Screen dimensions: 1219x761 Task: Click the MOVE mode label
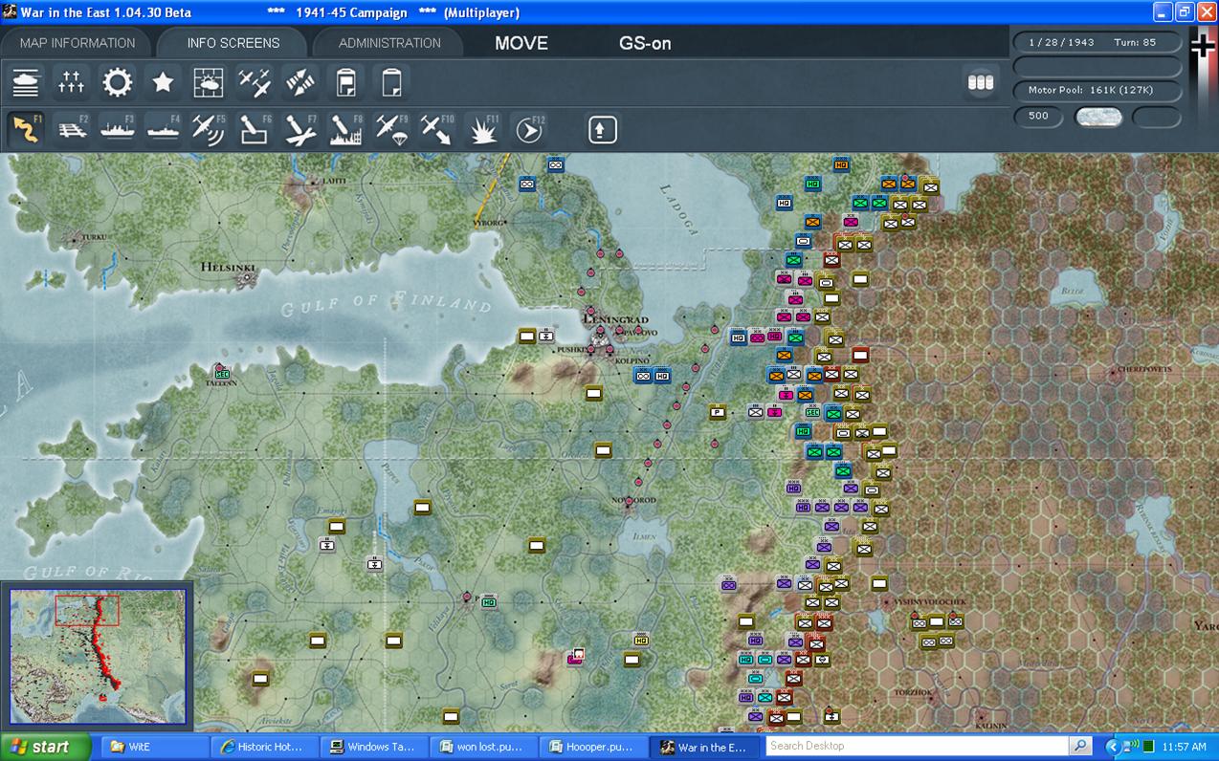pyautogui.click(x=521, y=43)
